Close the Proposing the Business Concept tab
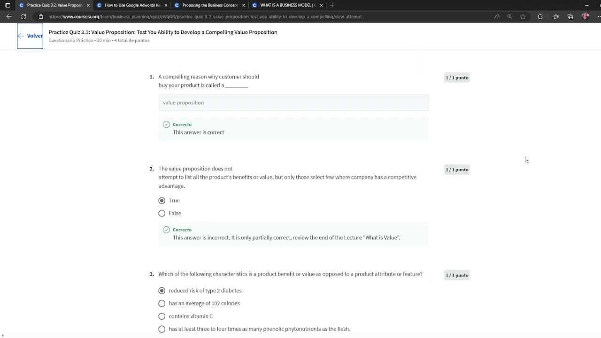The image size is (601, 338). pyautogui.click(x=243, y=5)
